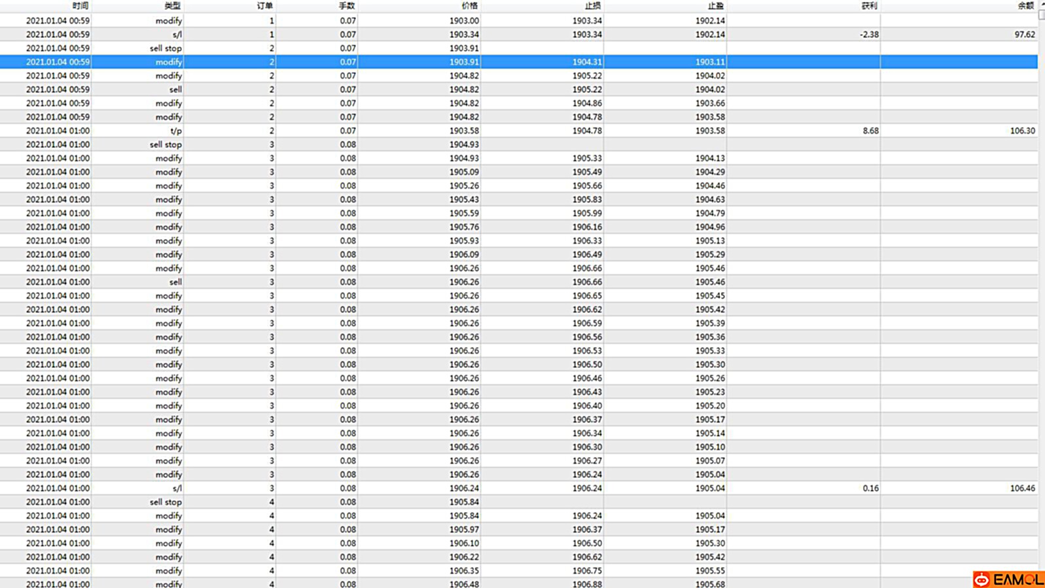This screenshot has height=588, width=1045.
Task: Select the take profit value 1905.10
Action: tap(710, 447)
